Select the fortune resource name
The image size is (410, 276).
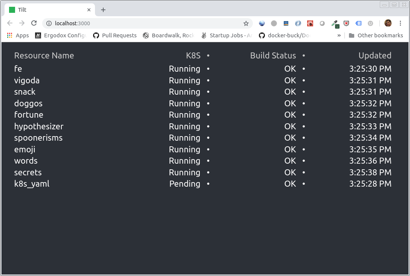(29, 115)
